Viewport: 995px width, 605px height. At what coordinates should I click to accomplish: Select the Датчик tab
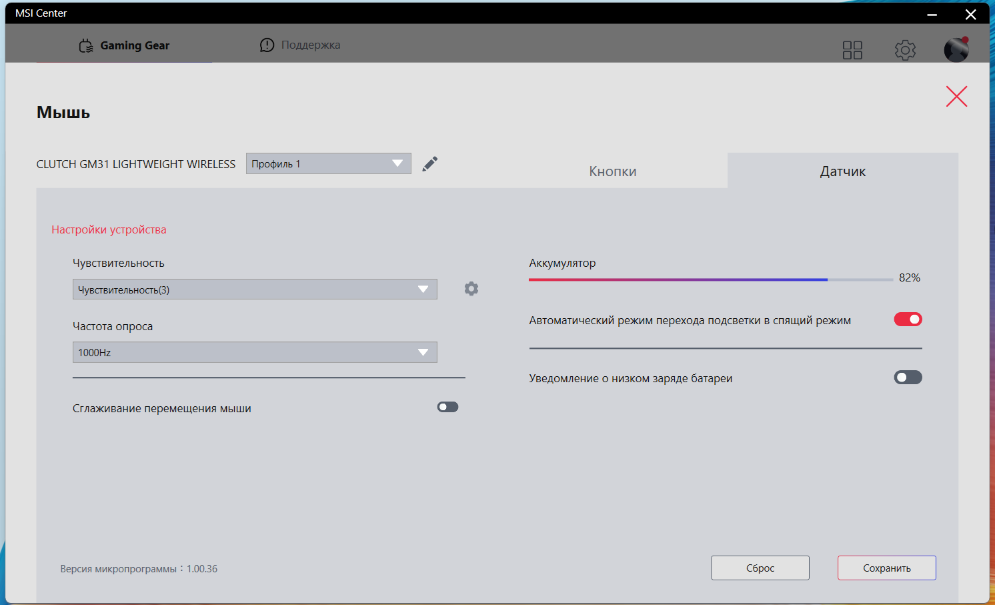pos(843,171)
